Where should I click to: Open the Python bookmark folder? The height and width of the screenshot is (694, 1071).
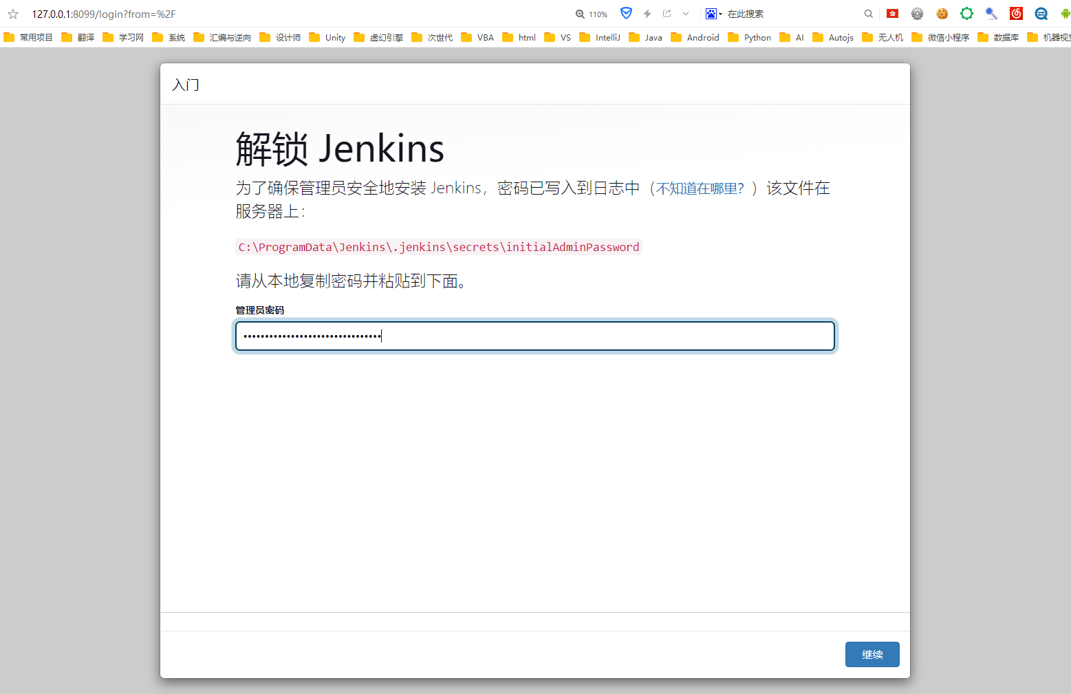pyautogui.click(x=750, y=37)
